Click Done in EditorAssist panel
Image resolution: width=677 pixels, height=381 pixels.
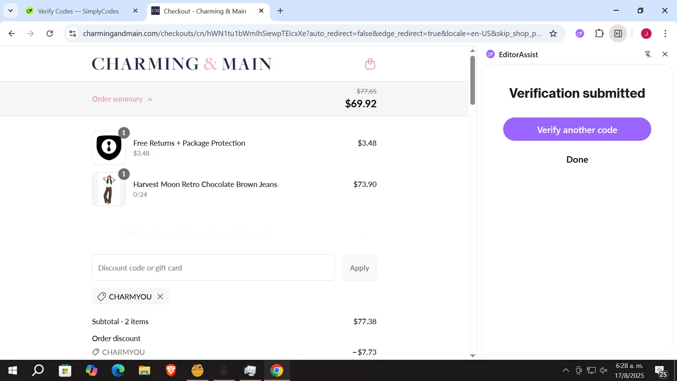[x=577, y=159]
